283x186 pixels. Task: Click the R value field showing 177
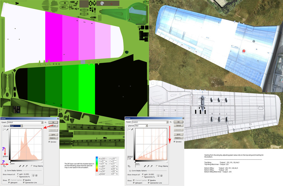click(104, 166)
